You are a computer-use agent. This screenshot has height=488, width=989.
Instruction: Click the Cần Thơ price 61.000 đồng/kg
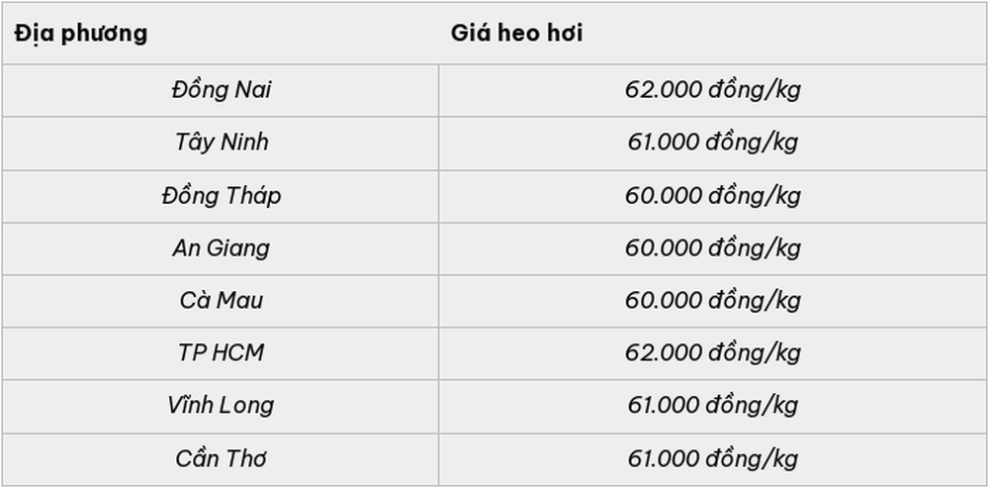[713, 459]
